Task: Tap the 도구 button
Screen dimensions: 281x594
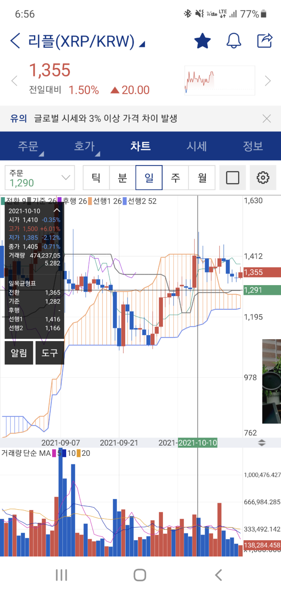Action: 50,353
